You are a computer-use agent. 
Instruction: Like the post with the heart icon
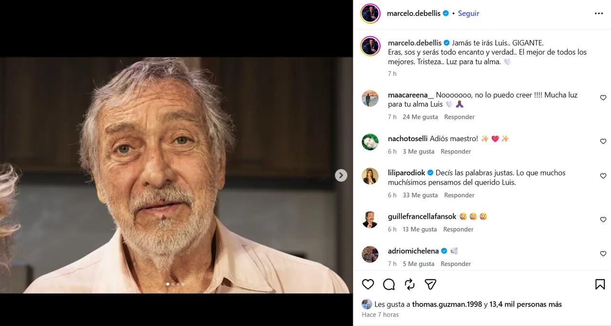[368, 285]
